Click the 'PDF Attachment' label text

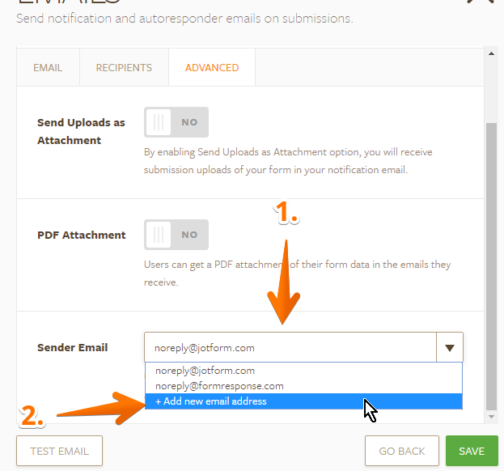point(82,235)
